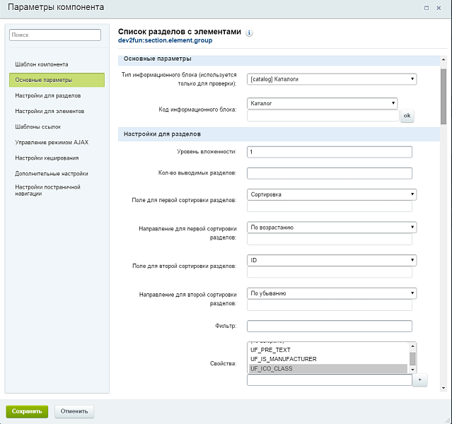Open По возрастанию sort direction dropdown
Viewport: 452px width, 424px height.
click(331, 228)
